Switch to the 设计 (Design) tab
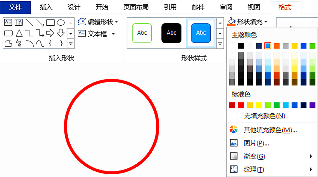The height and width of the screenshot is (177, 318). click(x=74, y=7)
